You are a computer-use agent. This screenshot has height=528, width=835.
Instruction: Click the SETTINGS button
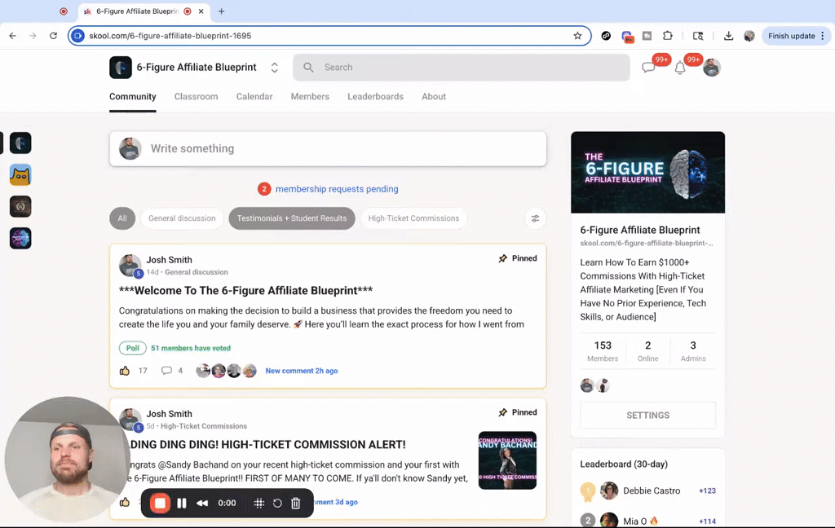click(647, 416)
